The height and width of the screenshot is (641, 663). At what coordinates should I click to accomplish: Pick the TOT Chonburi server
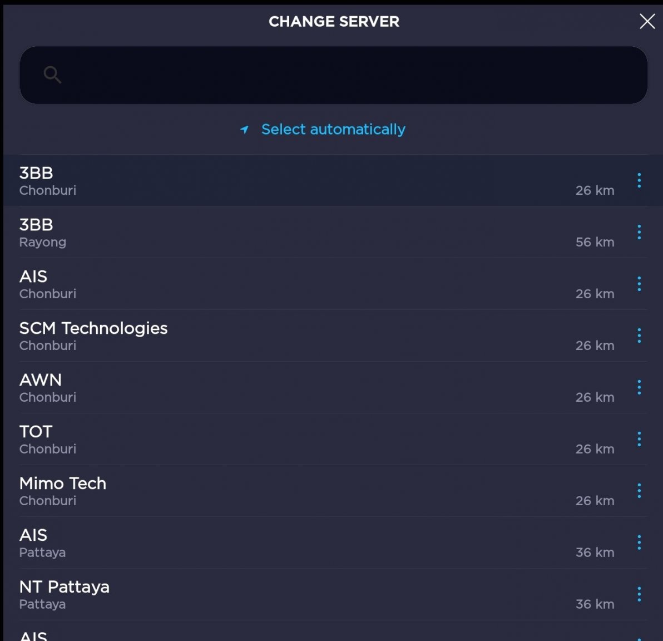point(278,439)
